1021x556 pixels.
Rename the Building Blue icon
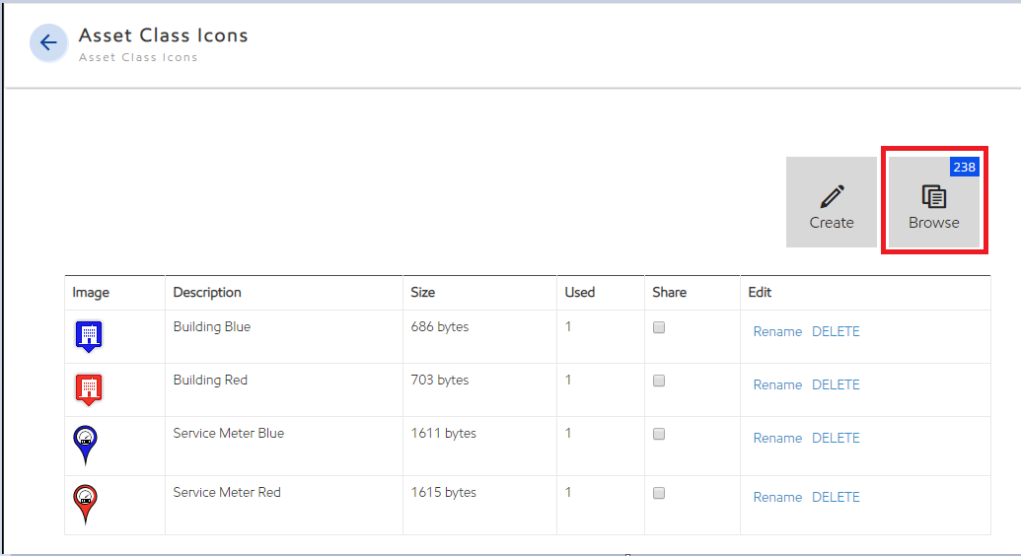777,332
